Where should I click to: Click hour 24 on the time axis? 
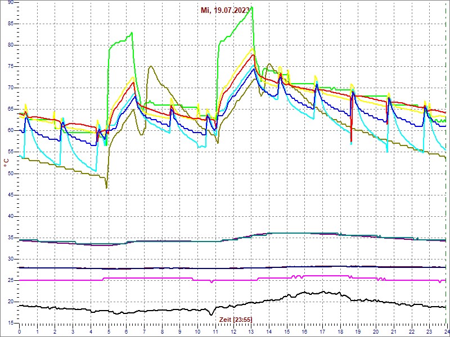pos(447,331)
